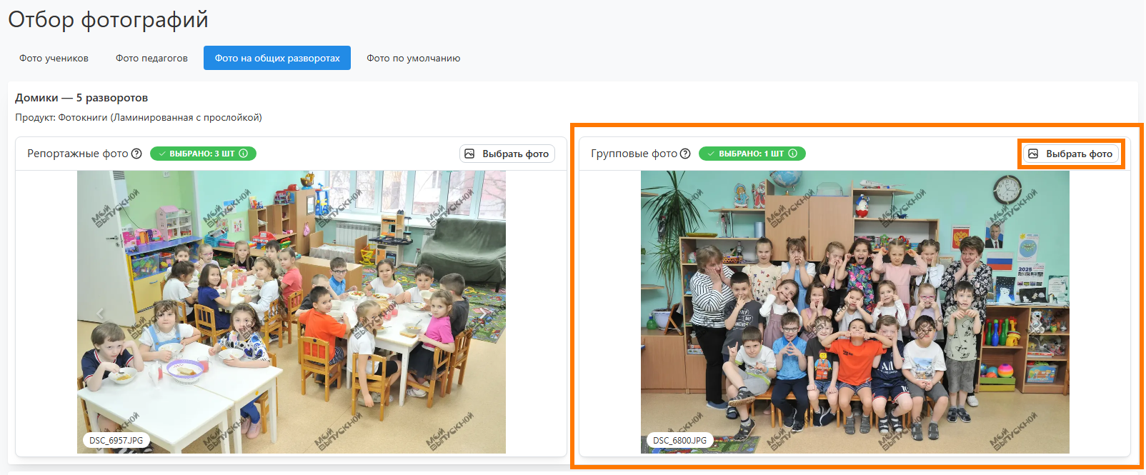Image resolution: width=1146 pixels, height=475 pixels.
Task: Go to Фото по умолчанию tab
Action: point(413,59)
